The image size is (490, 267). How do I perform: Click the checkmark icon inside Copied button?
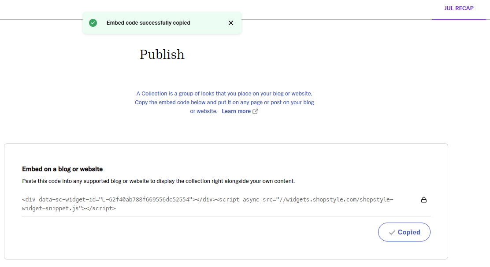pos(392,232)
